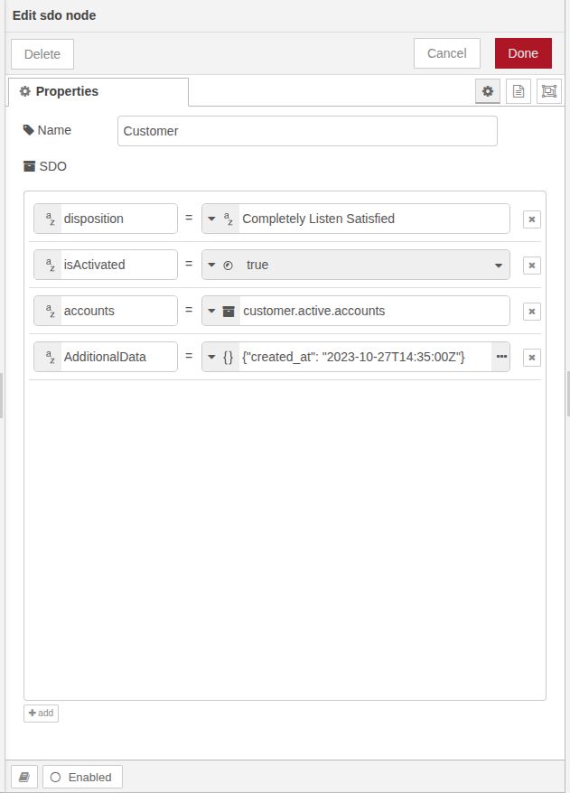Open the node appearance icon

548,91
